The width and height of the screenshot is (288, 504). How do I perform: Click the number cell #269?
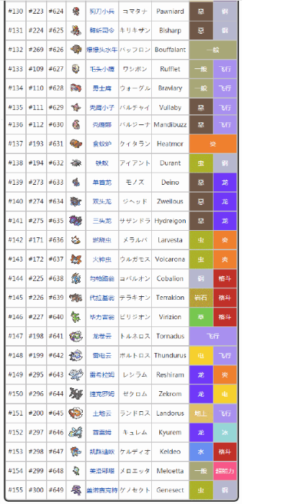pyautogui.click(x=36, y=50)
